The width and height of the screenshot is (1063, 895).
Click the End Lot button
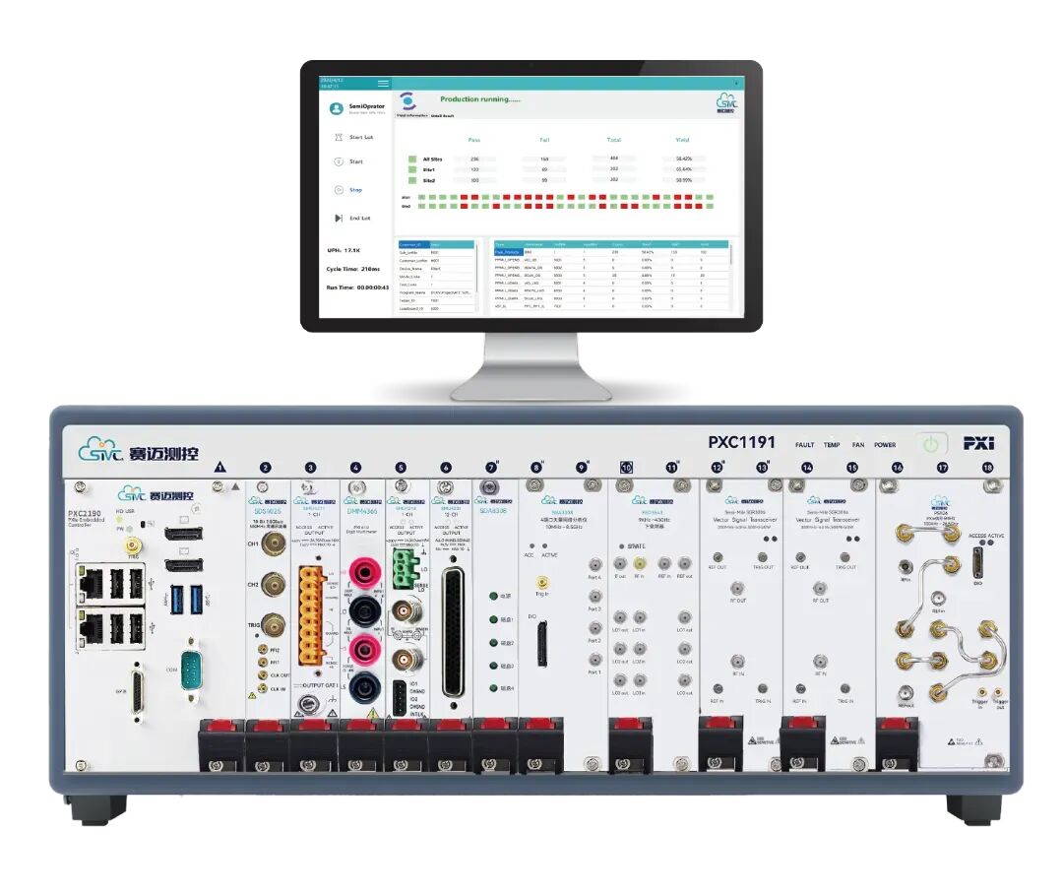(x=352, y=219)
